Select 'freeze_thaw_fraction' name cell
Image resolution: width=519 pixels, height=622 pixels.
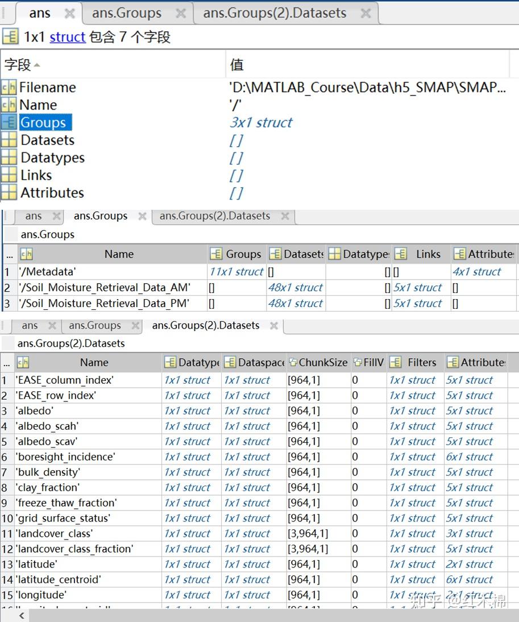(88, 503)
